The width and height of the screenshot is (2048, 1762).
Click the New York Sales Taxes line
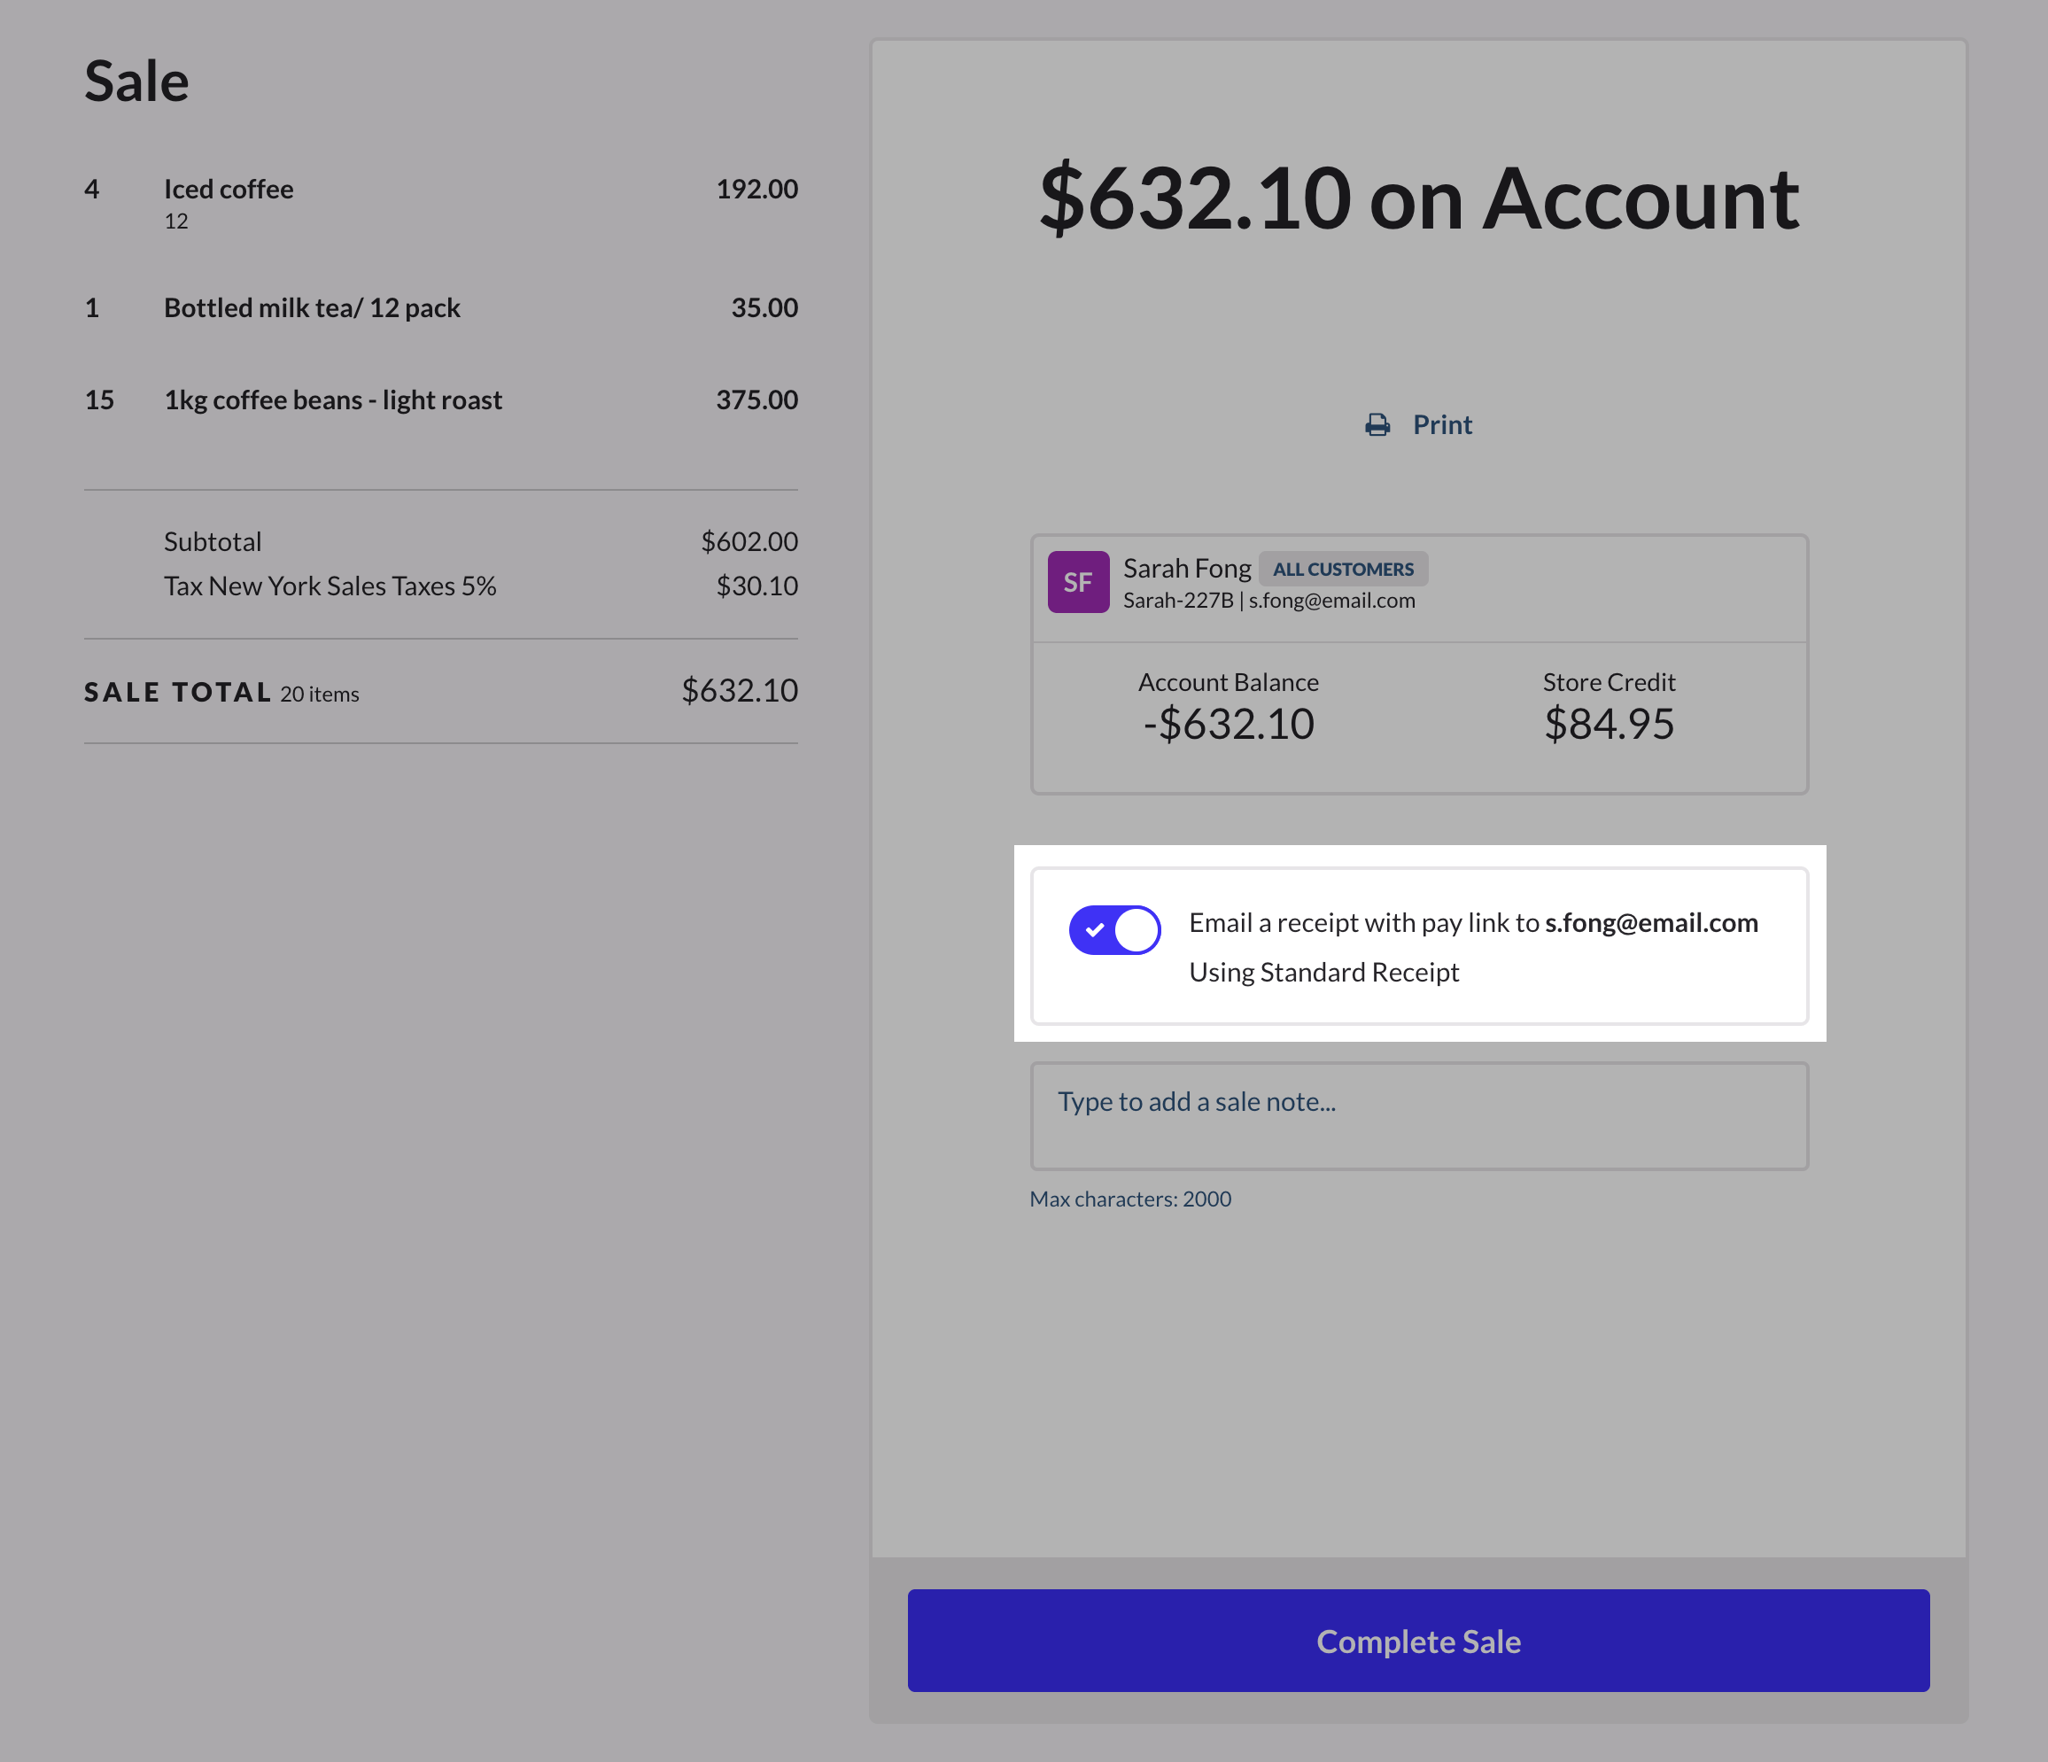point(330,586)
